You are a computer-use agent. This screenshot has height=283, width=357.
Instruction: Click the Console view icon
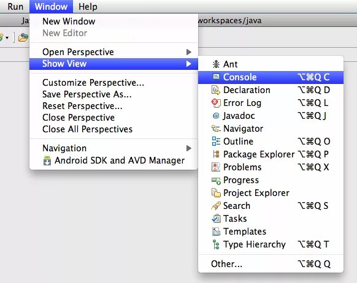click(216, 77)
